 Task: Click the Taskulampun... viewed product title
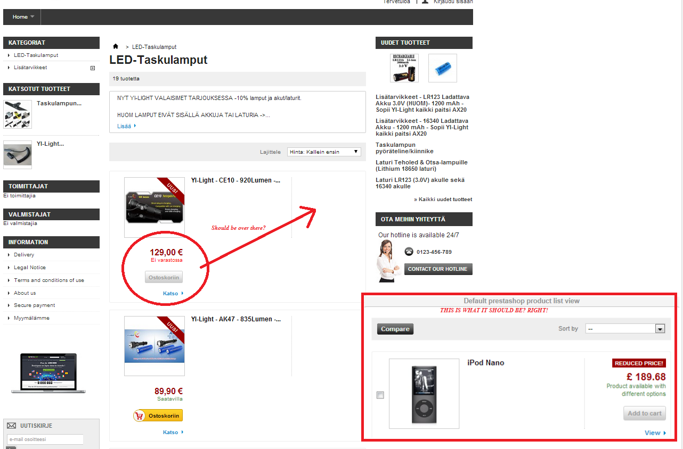click(x=59, y=103)
